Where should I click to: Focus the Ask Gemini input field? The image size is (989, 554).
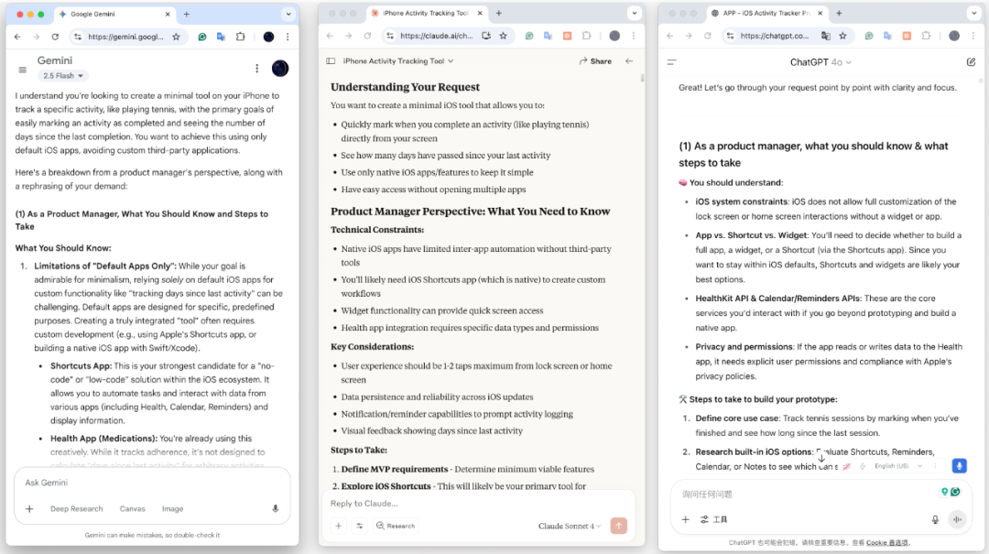point(152,483)
